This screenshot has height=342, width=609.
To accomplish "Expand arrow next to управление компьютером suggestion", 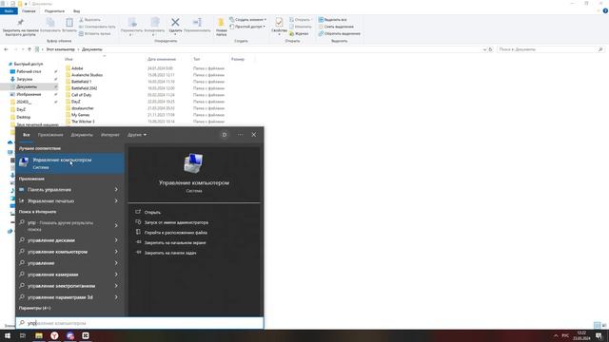I will (116, 252).
